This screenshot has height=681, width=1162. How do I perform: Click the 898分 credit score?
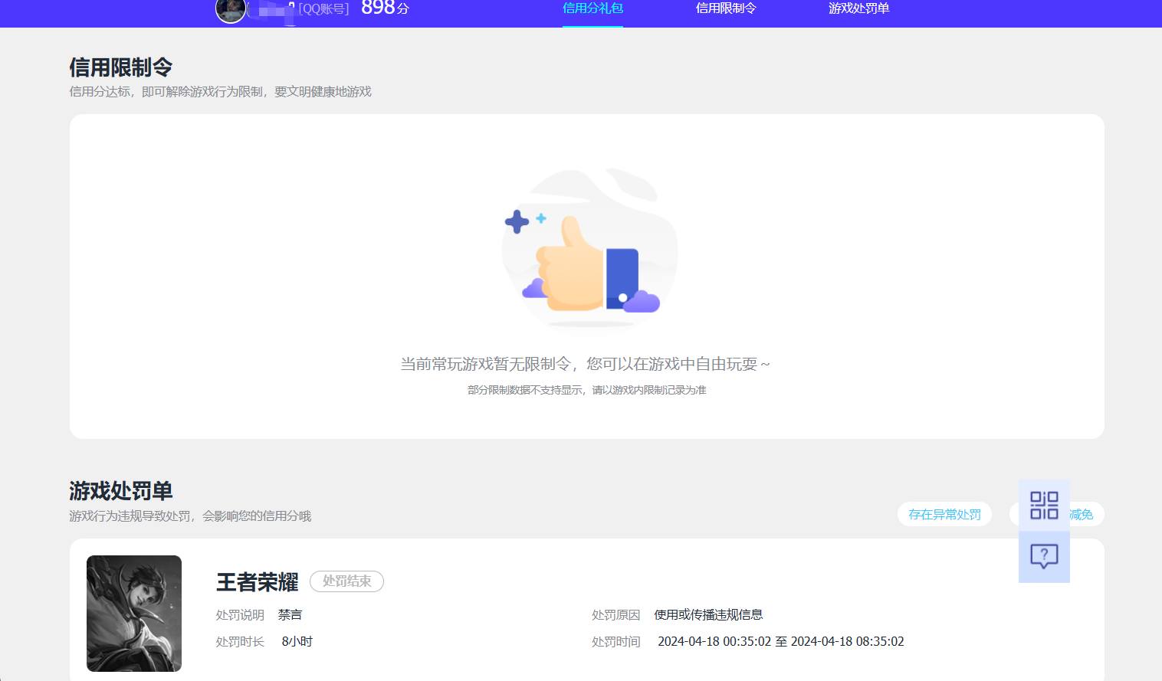385,8
